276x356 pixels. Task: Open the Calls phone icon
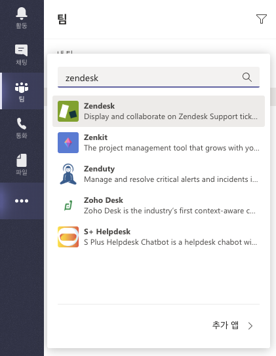point(22,124)
